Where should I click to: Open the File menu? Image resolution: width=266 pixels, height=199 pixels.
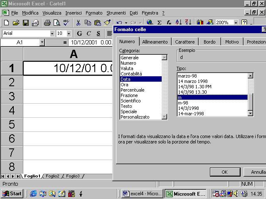(x=15, y=13)
